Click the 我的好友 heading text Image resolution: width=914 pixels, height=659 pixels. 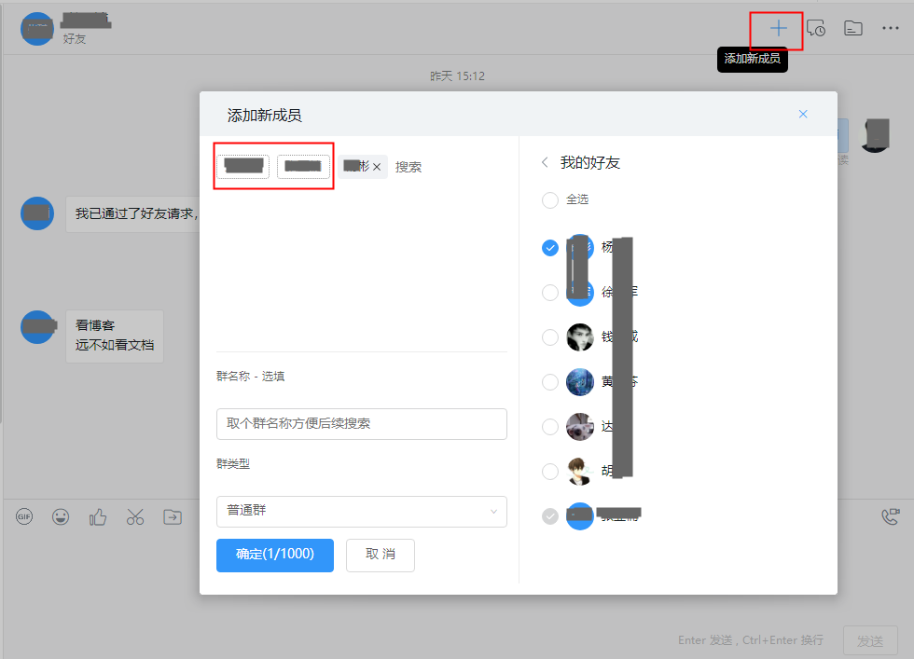point(589,162)
